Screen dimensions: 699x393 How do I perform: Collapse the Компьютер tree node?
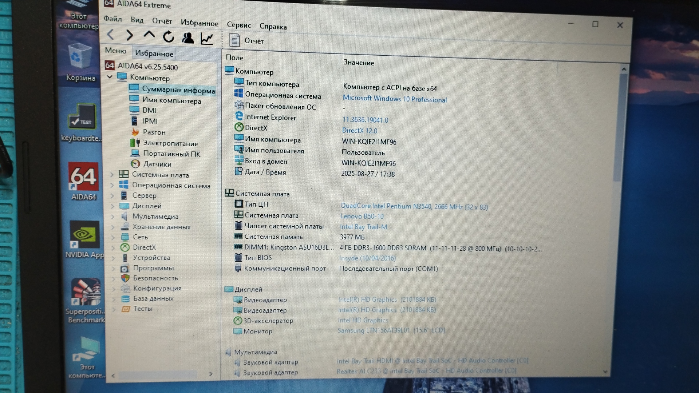(x=110, y=77)
